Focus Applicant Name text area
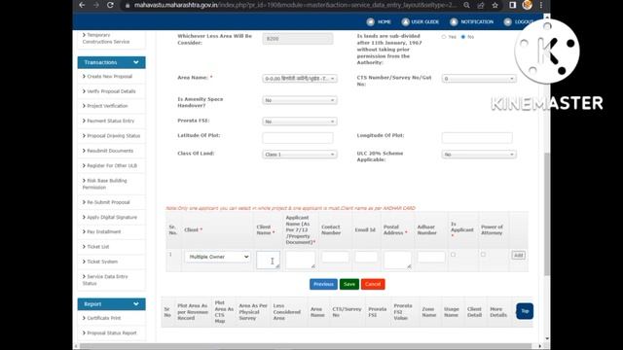The height and width of the screenshot is (350, 623). pos(301,260)
